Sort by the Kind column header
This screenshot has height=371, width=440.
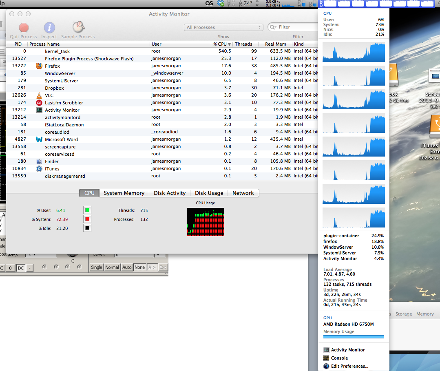tap(305, 44)
